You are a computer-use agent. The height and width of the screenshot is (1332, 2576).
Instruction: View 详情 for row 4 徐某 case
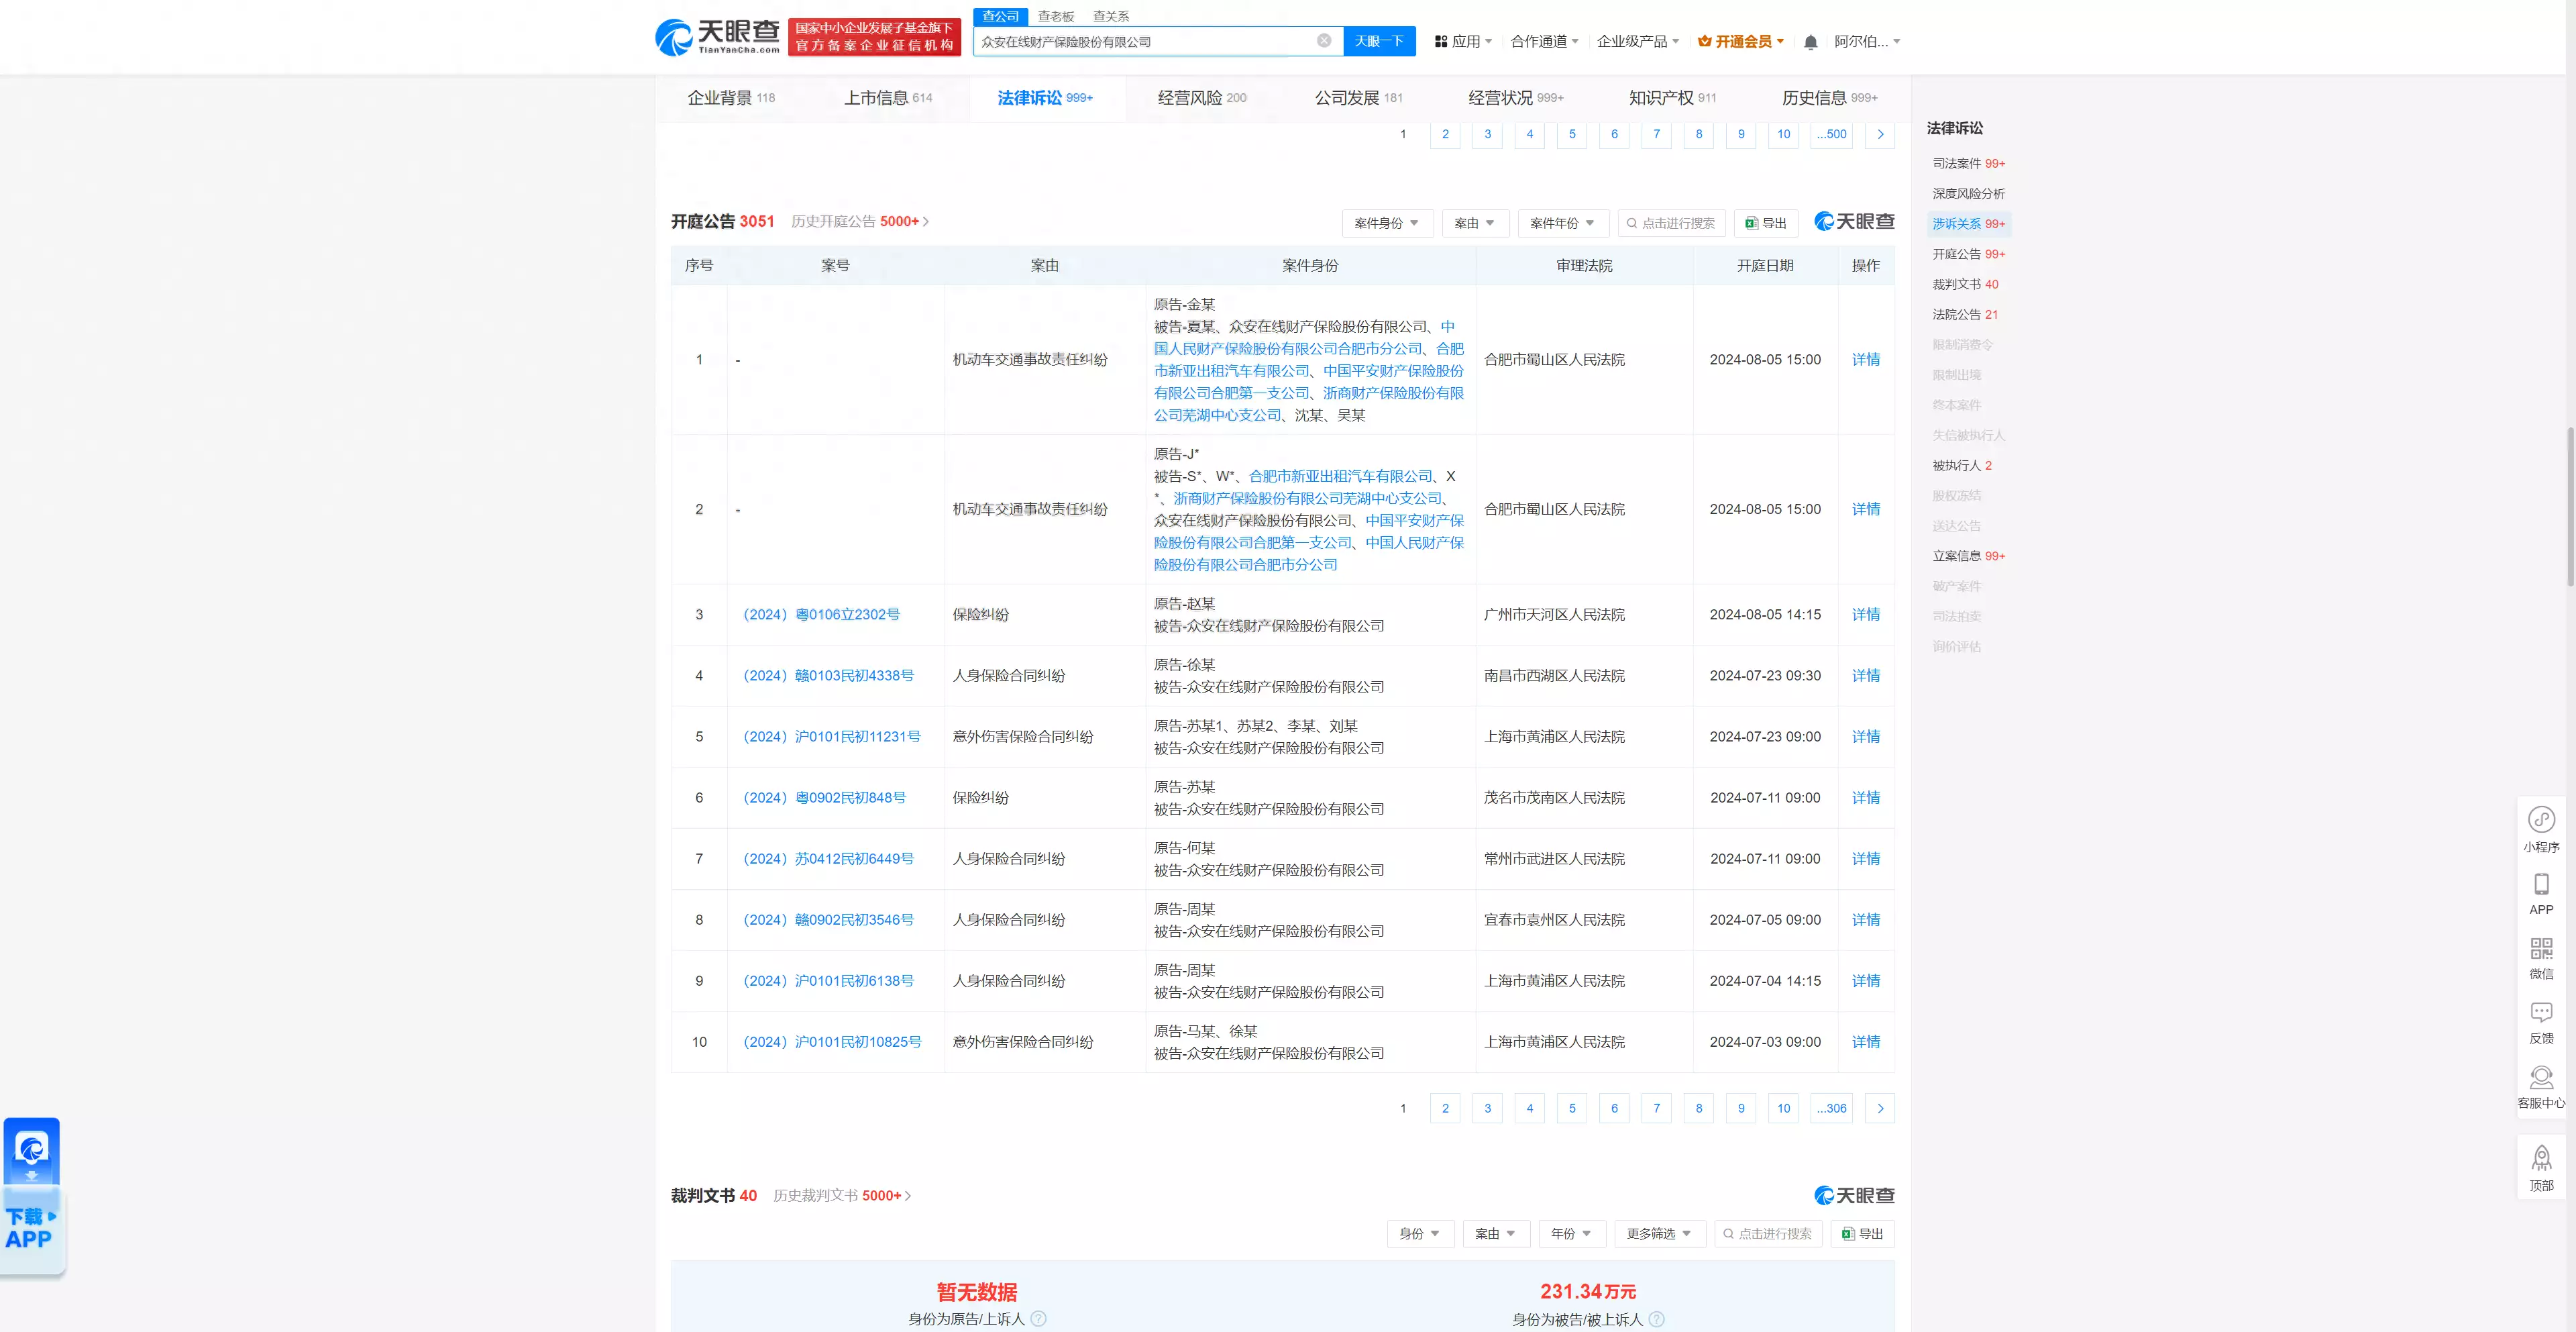pyautogui.click(x=1866, y=675)
